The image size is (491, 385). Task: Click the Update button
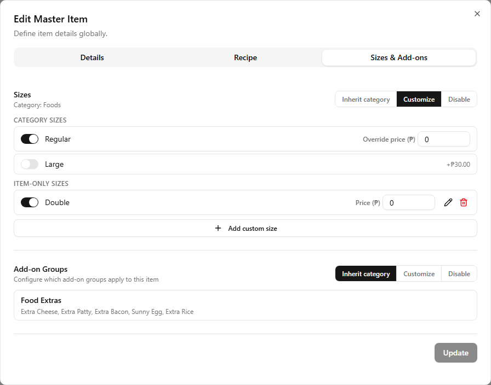coord(455,353)
